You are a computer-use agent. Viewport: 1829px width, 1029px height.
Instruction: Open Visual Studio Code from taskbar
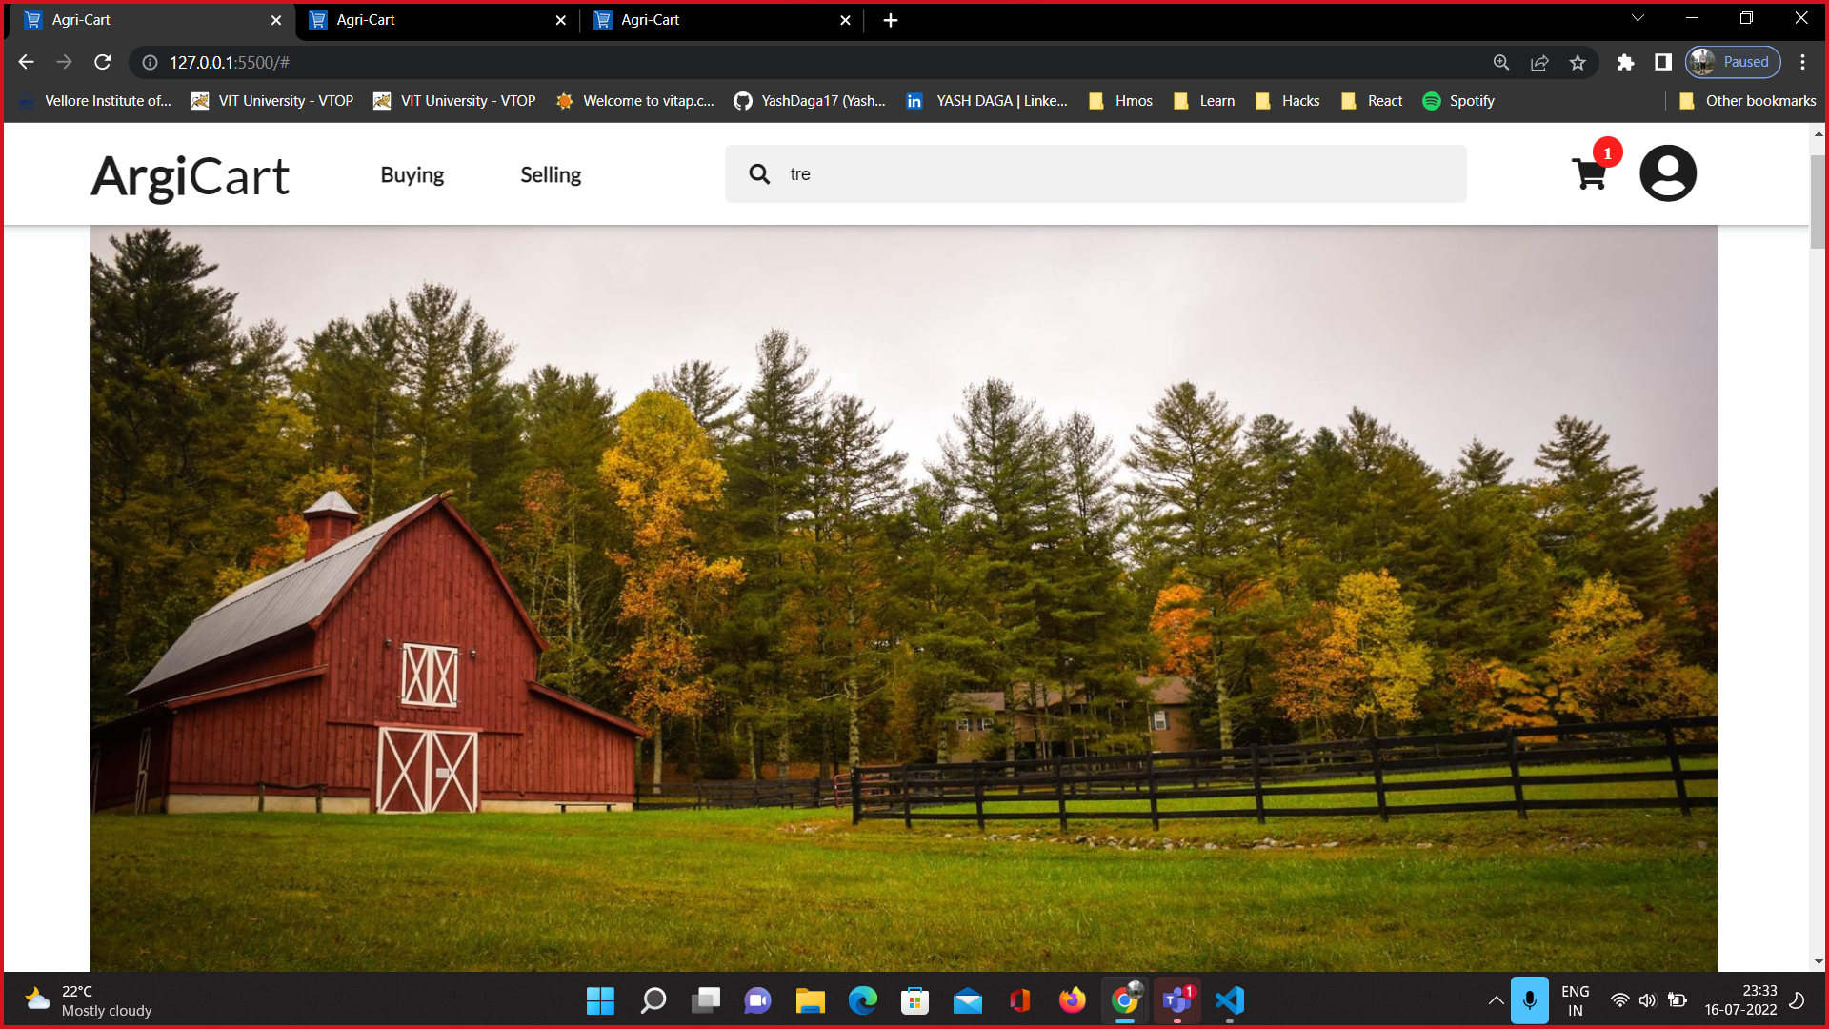[x=1230, y=1000]
